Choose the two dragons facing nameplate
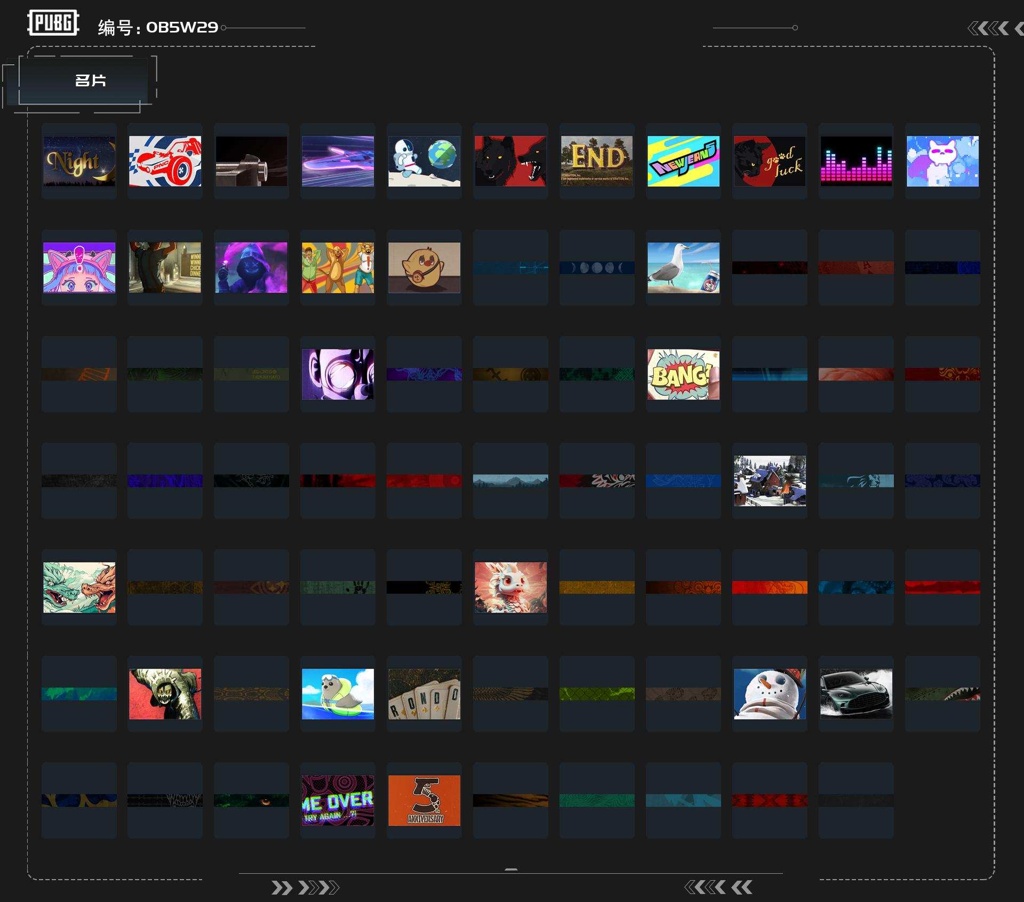1024x902 pixels. tap(79, 587)
